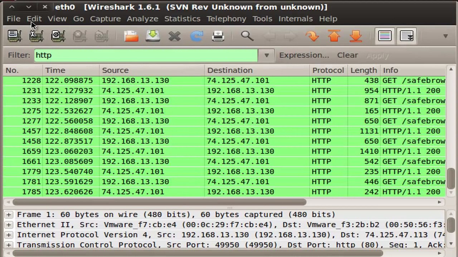
Task: Click packet list scroll-up arrow
Action: pos(451,69)
